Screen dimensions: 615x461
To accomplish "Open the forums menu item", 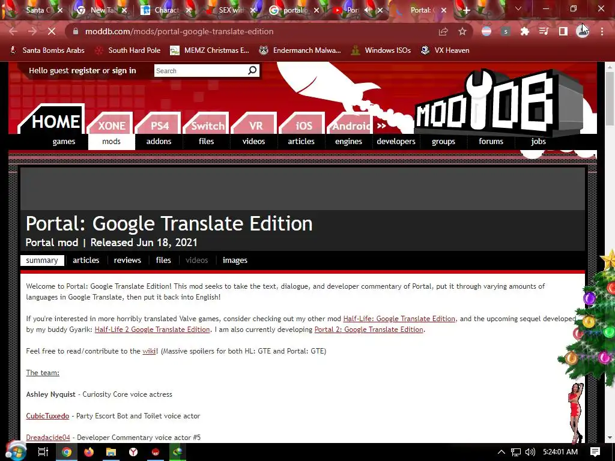I will [x=491, y=141].
